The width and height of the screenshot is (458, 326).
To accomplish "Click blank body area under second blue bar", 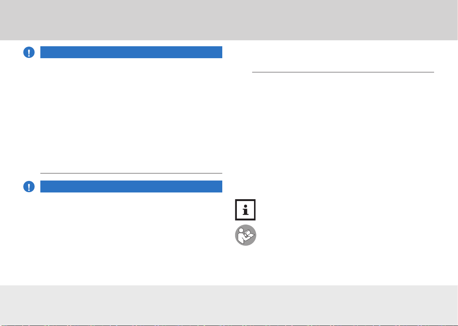I will [131, 237].
